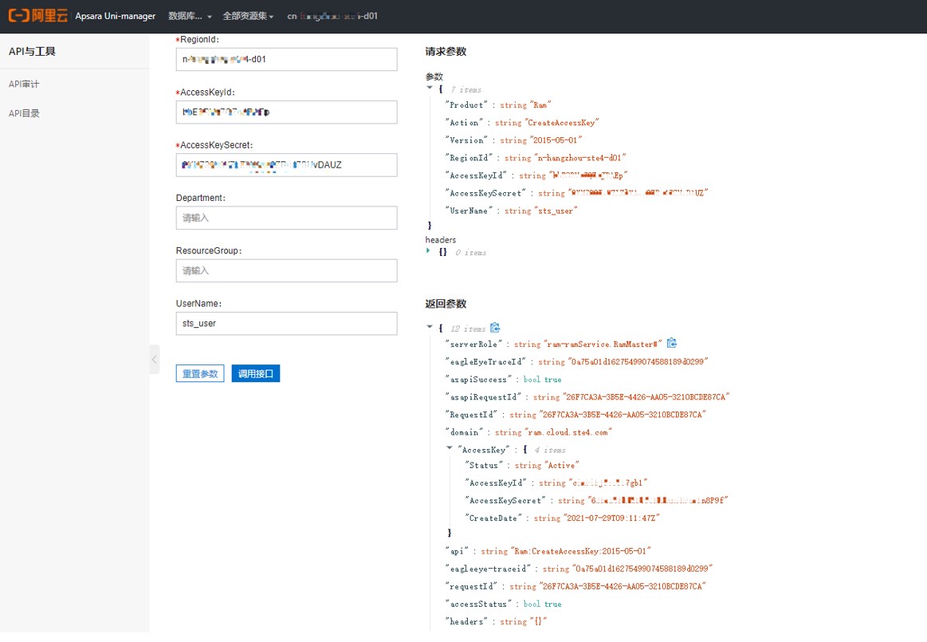This screenshot has width=927, height=642.
Task: Select the eagleeye-traceid string value
Action: point(642,569)
